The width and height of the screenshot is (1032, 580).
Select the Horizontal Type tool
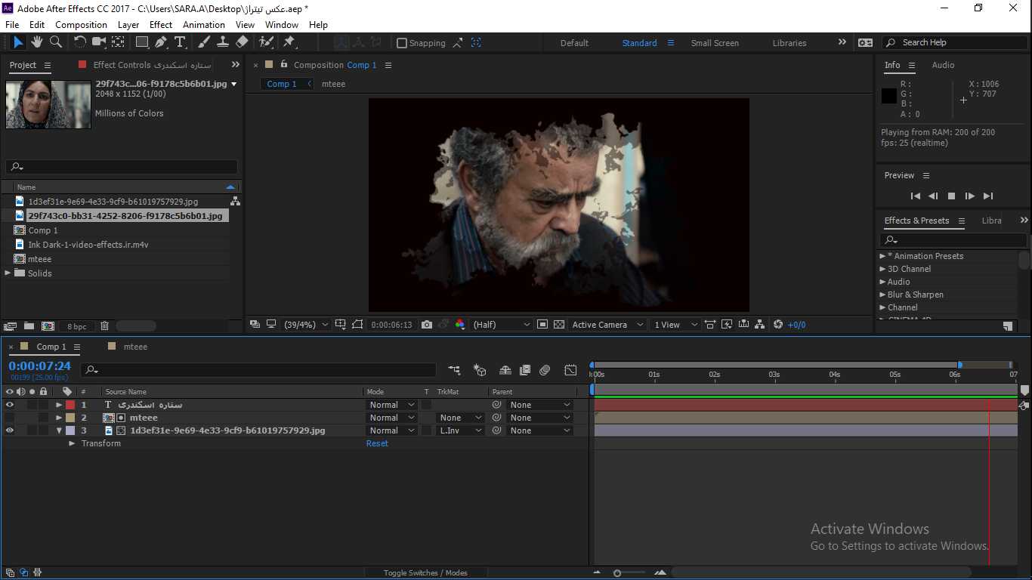click(x=180, y=42)
